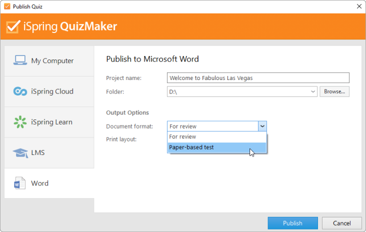This screenshot has width=366, height=232.
Task: Choose Paper-based test from dropdown list
Action: [x=217, y=147]
